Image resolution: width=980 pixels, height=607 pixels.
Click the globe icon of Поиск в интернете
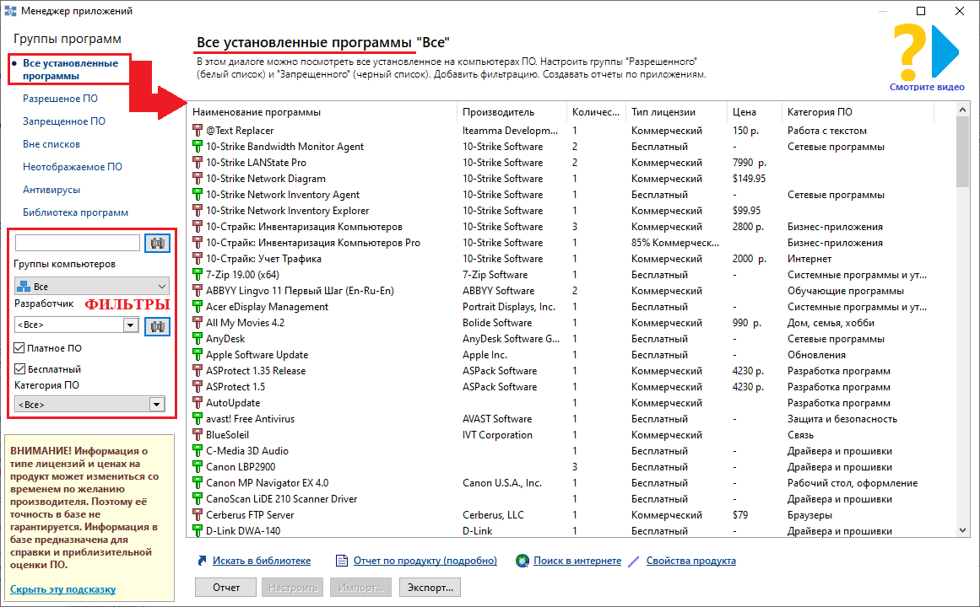[522, 561]
